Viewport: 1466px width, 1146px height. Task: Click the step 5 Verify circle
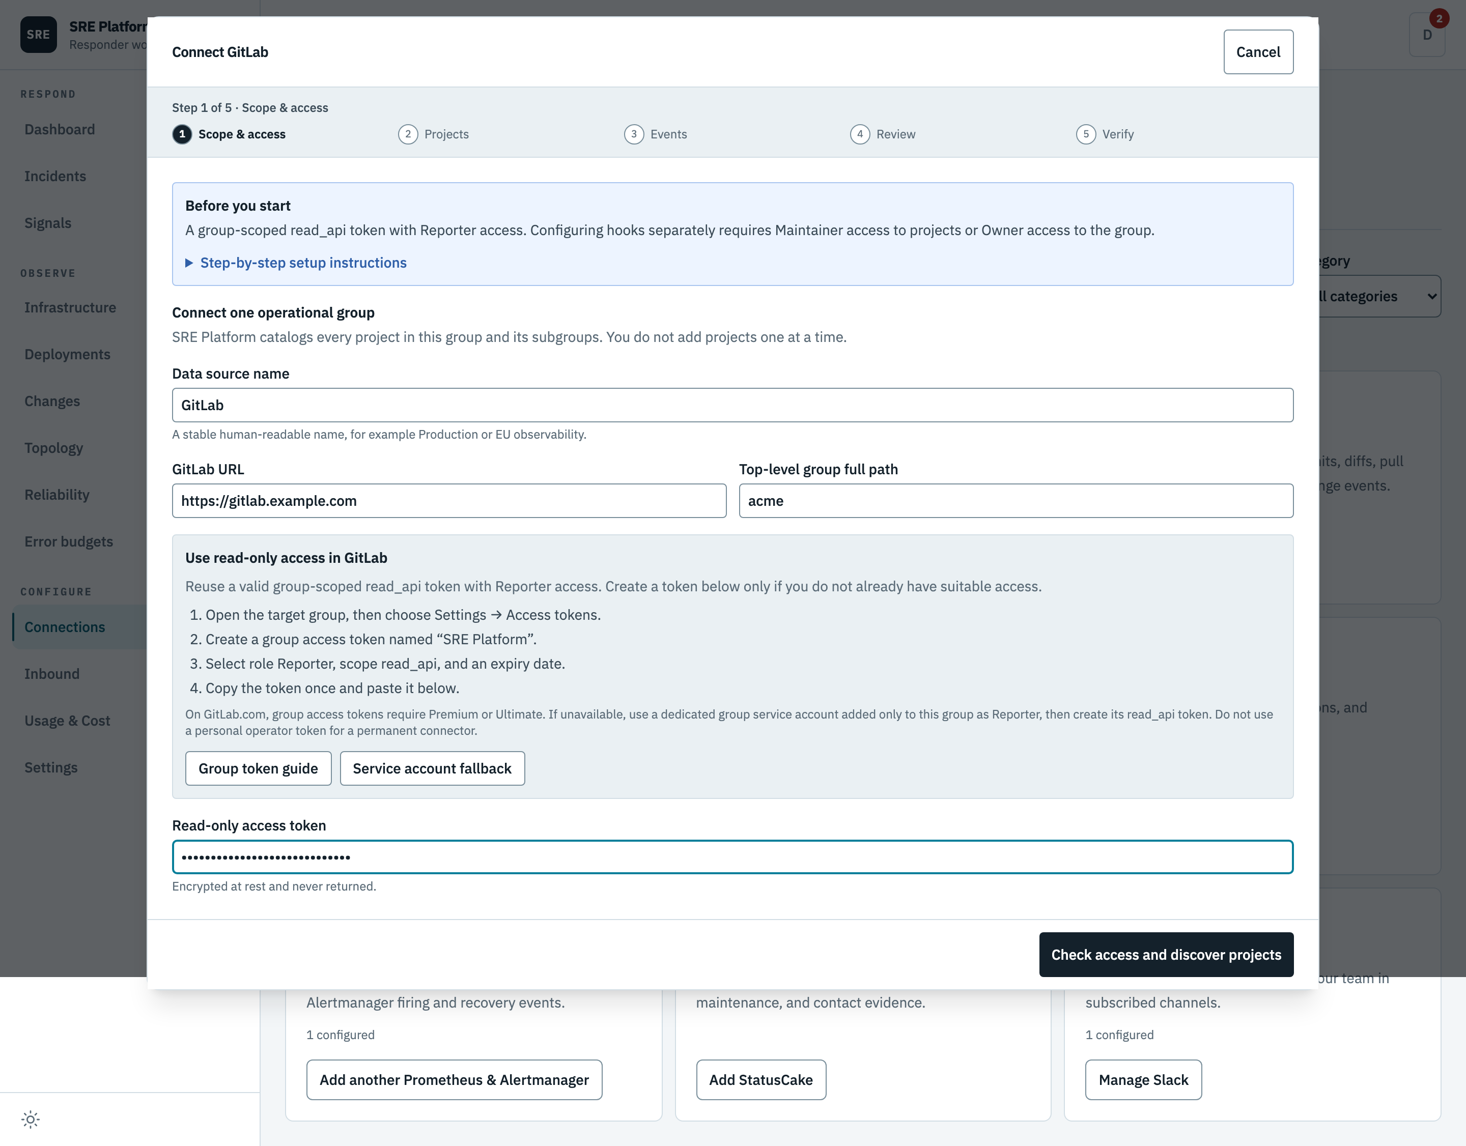(1086, 134)
